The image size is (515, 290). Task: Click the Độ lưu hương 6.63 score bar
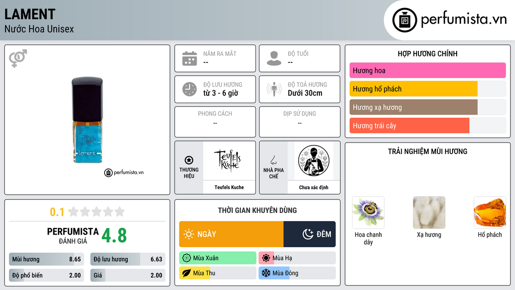point(128,259)
